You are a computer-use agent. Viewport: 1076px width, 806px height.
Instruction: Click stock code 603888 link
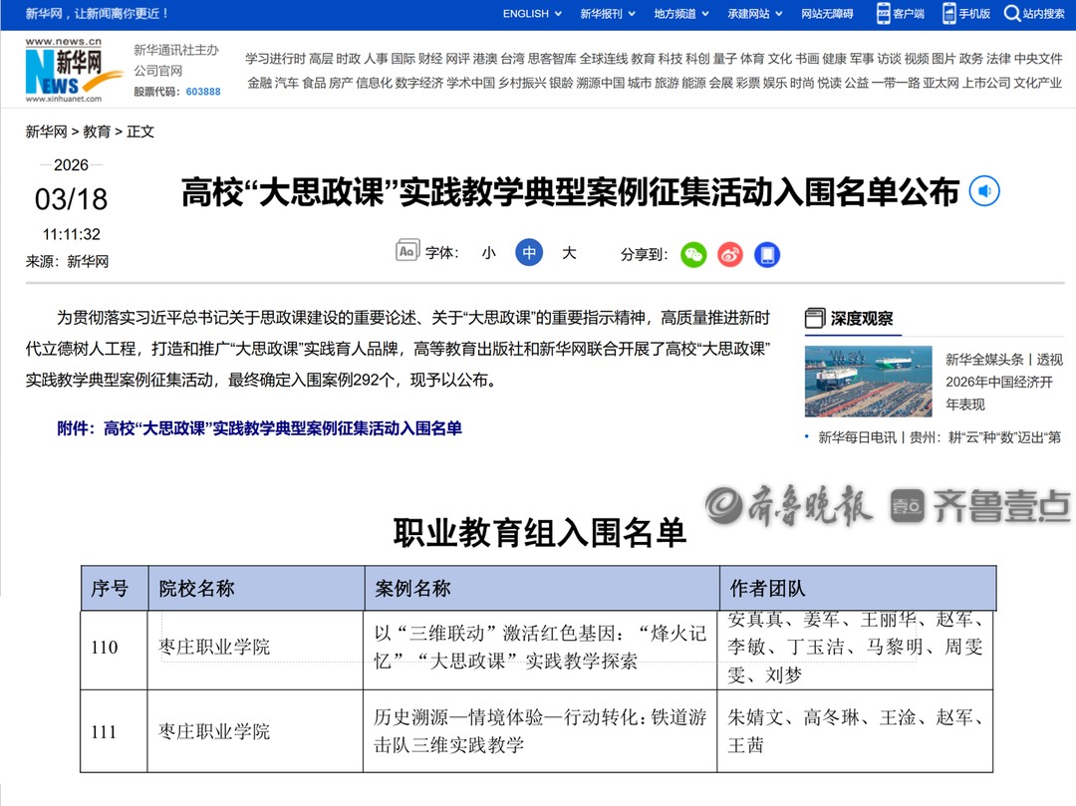click(x=203, y=92)
